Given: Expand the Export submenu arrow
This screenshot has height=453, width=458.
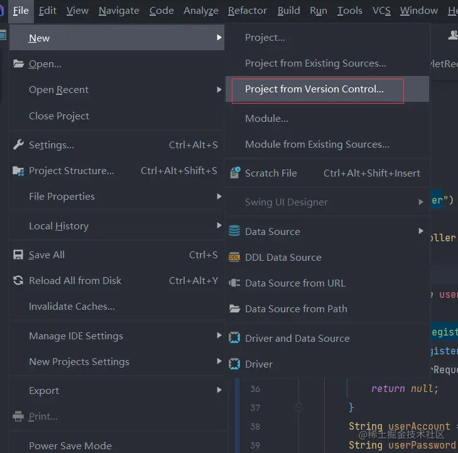Looking at the screenshot, I should click(219, 390).
